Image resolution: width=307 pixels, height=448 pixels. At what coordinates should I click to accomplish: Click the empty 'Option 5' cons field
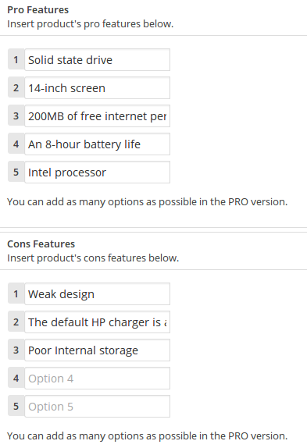coord(97,407)
